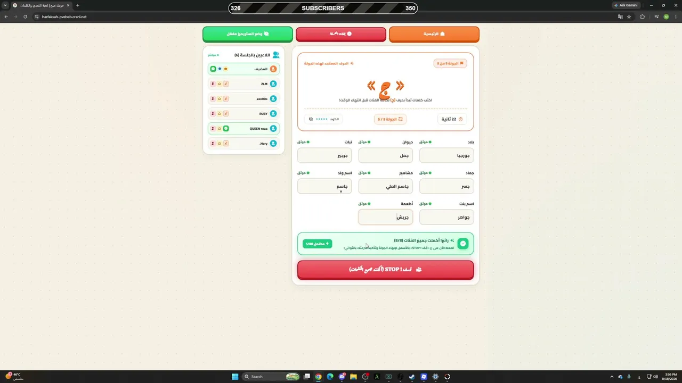Open Roblox from the taskbar
Image resolution: width=682 pixels, height=383 pixels.
(424, 377)
